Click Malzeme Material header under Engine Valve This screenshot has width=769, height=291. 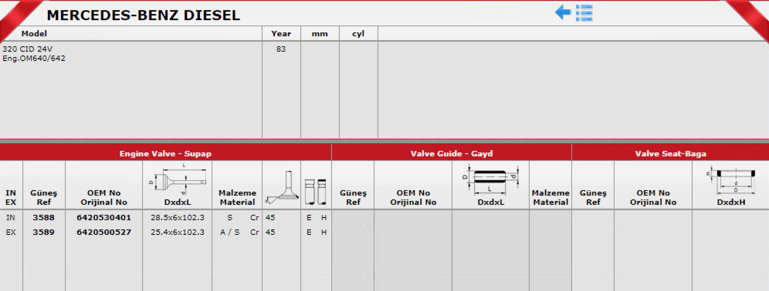coord(237,197)
